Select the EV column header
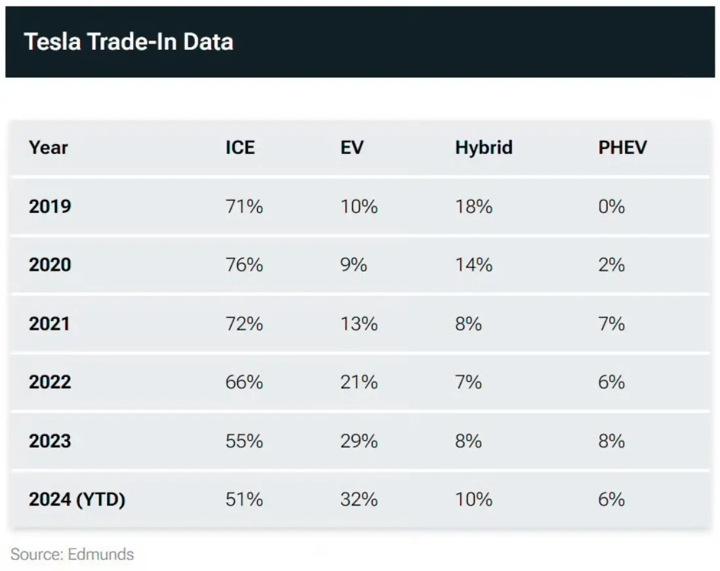 click(x=351, y=148)
